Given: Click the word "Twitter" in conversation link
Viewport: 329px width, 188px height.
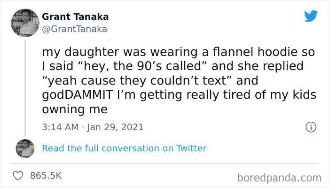Looking at the screenshot, I should pyautogui.click(x=191, y=148).
